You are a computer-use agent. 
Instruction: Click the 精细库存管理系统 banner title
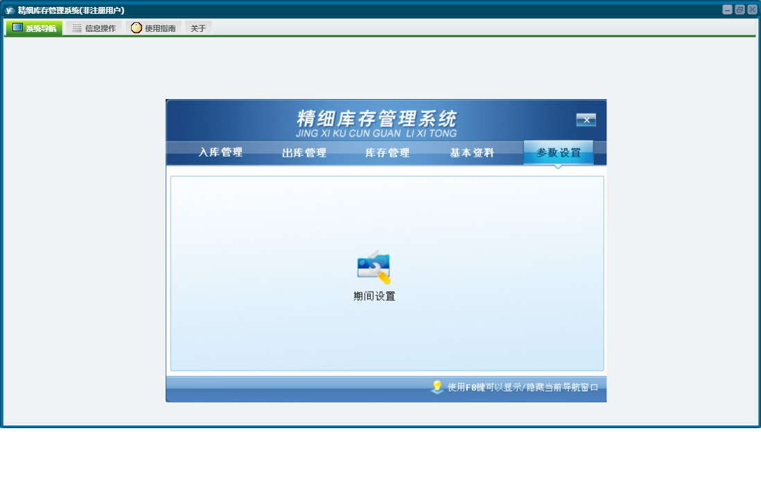point(376,118)
